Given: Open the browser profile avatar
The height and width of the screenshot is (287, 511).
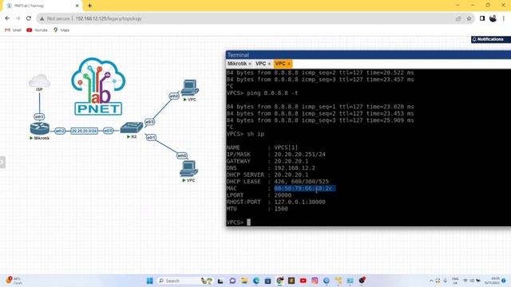Looking at the screenshot, I should pos(493,18).
